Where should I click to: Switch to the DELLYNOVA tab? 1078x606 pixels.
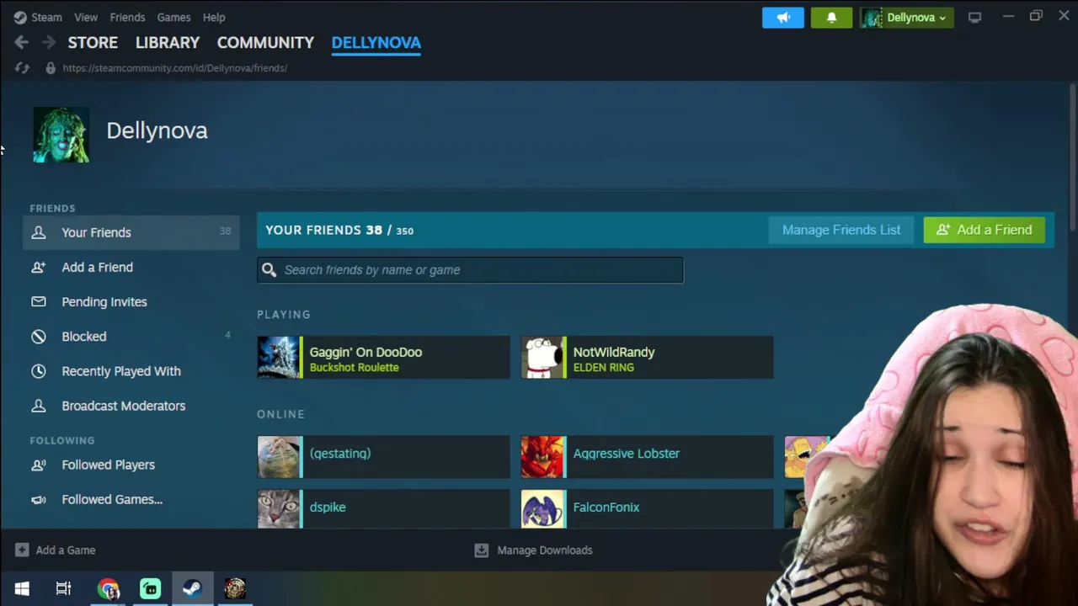pos(376,42)
